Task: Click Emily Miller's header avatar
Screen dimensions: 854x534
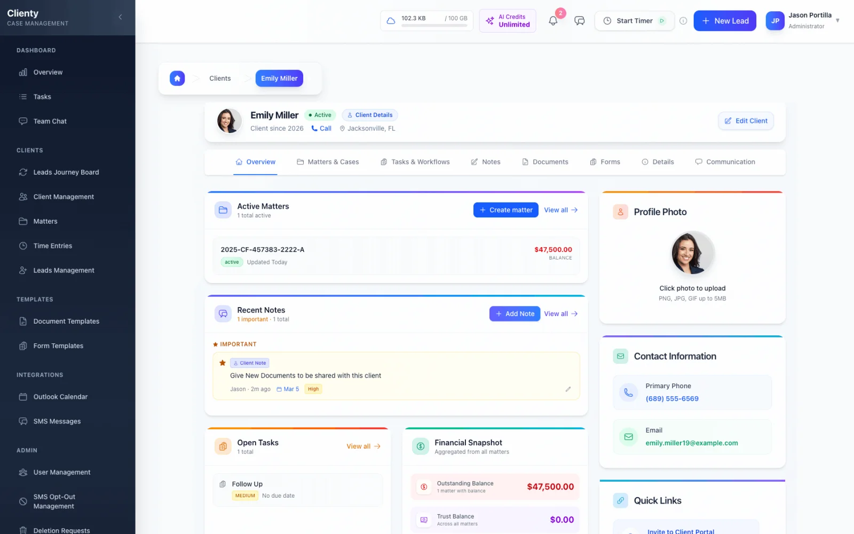Action: (x=229, y=121)
